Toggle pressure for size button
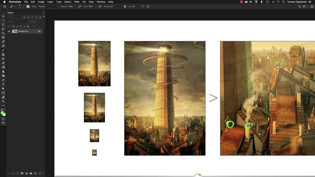 click(142, 6)
